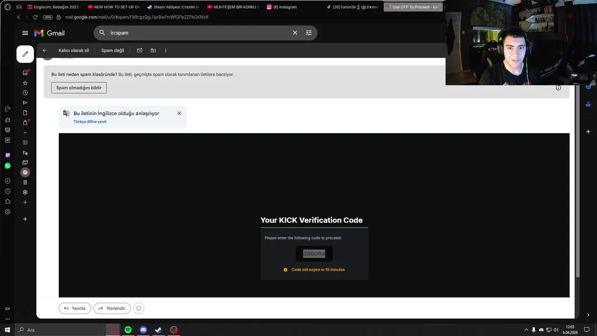Click the compose pencil button
597x336 pixels.
pyautogui.click(x=25, y=54)
